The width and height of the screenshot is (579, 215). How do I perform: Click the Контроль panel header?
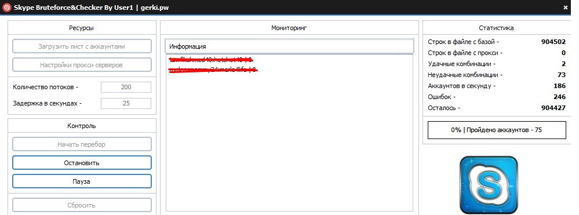click(x=82, y=126)
